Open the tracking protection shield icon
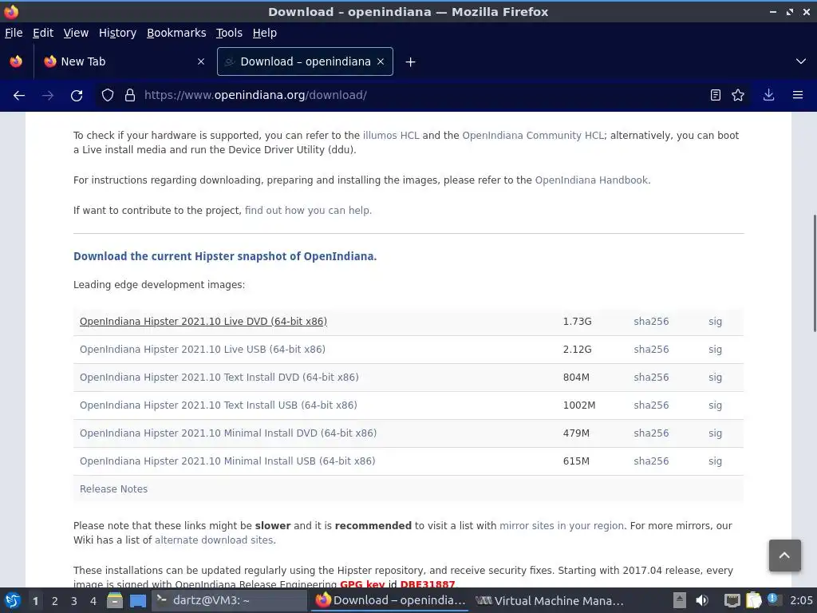 coord(108,96)
